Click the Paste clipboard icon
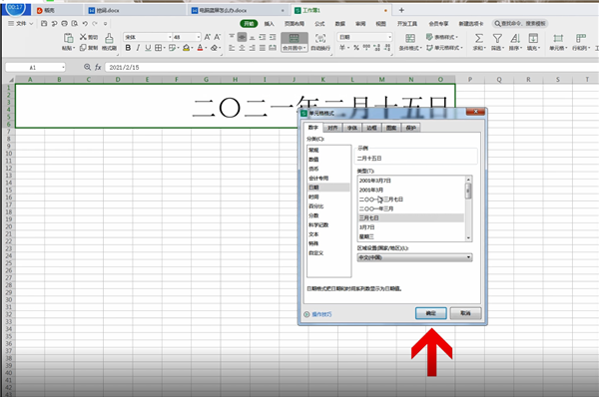599x397 pixels. (x=68, y=38)
